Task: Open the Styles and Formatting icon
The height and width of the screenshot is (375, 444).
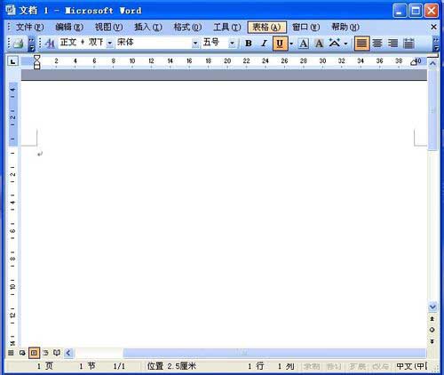Action: [x=50, y=44]
